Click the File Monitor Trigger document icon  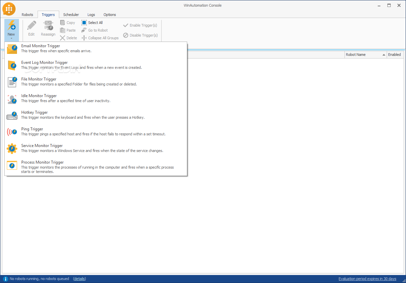pos(12,82)
